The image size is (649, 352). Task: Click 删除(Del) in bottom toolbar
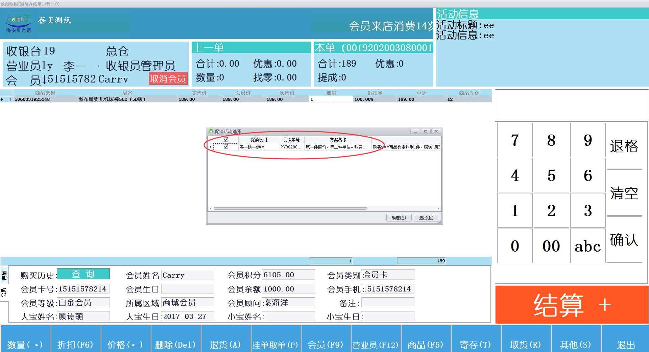pos(175,338)
